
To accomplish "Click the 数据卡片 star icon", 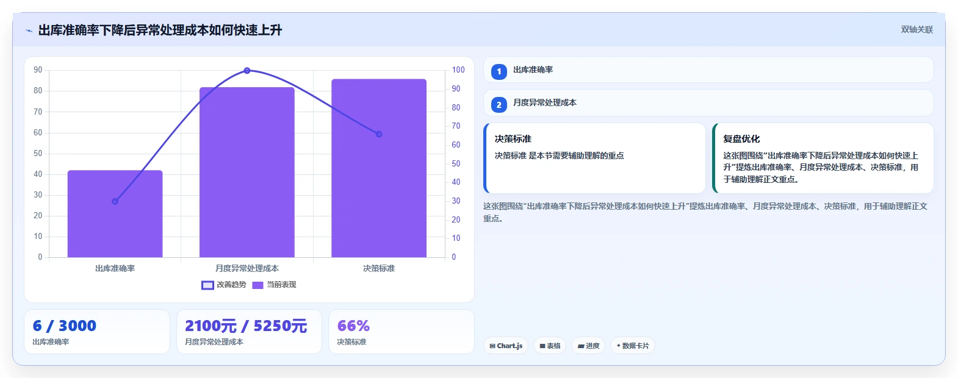I will point(618,346).
